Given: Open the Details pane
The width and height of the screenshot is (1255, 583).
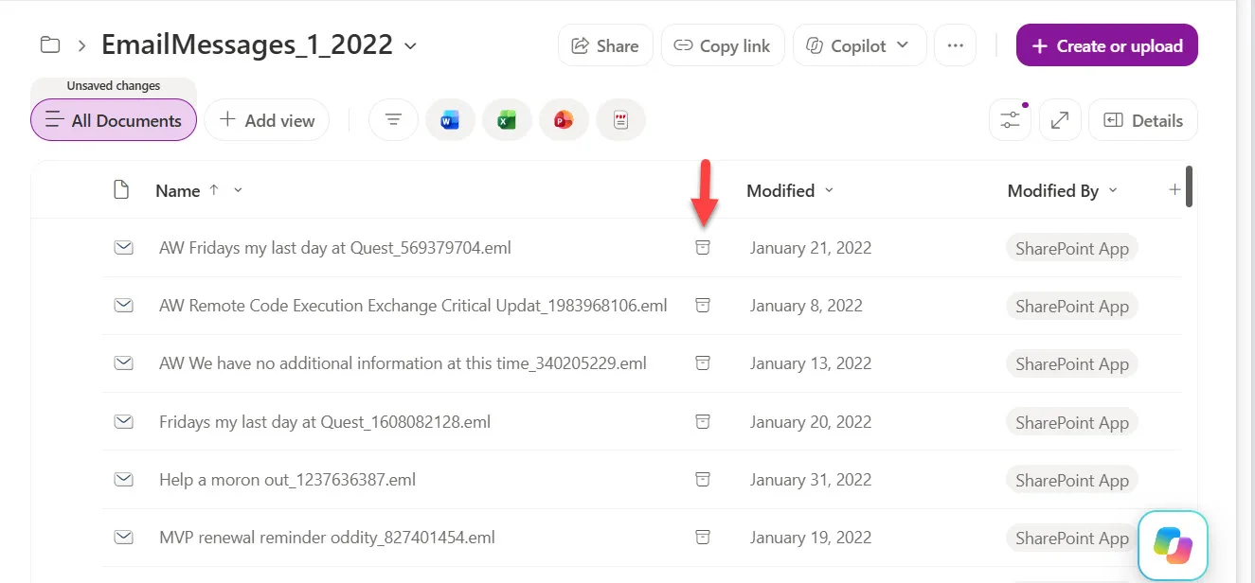Looking at the screenshot, I should pos(1143,120).
